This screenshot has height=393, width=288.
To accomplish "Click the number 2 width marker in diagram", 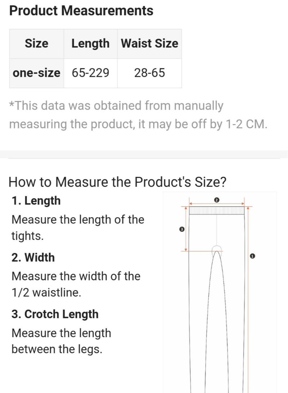I will pyautogui.click(x=216, y=200).
